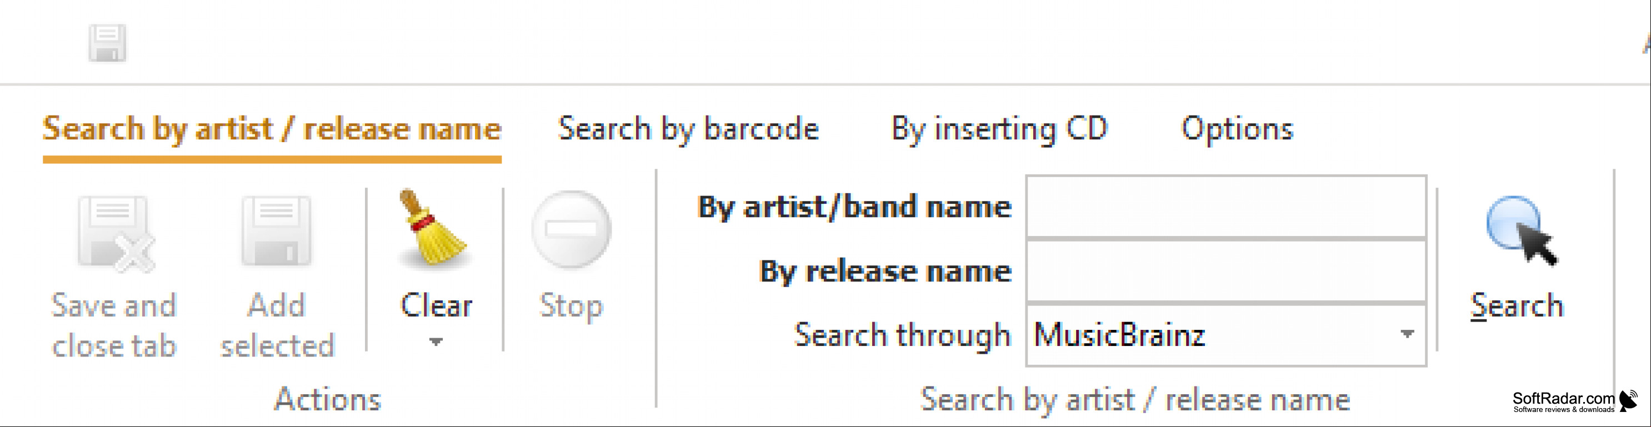The image size is (1651, 427).
Task: Click the Add selected floppy disk icon
Action: click(276, 232)
